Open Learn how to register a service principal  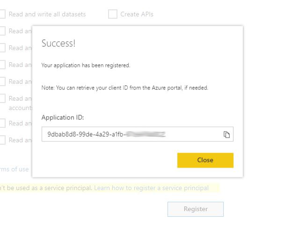pos(151,188)
